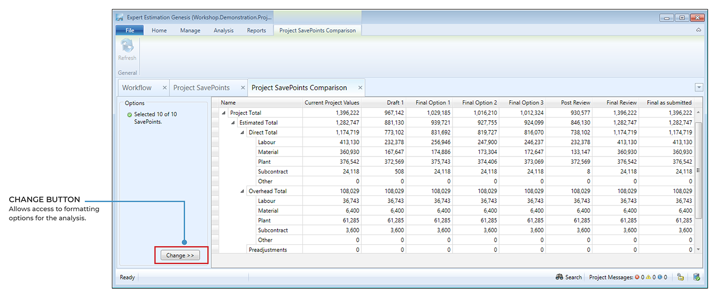Click the padlock icon in status bar
Viewport: 717px width, 298px height.
(681, 277)
